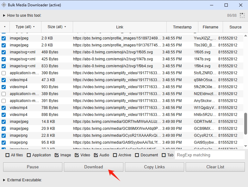248x187 pixels.
Task: Disable the Video filter checkbox
Action: 77,155
